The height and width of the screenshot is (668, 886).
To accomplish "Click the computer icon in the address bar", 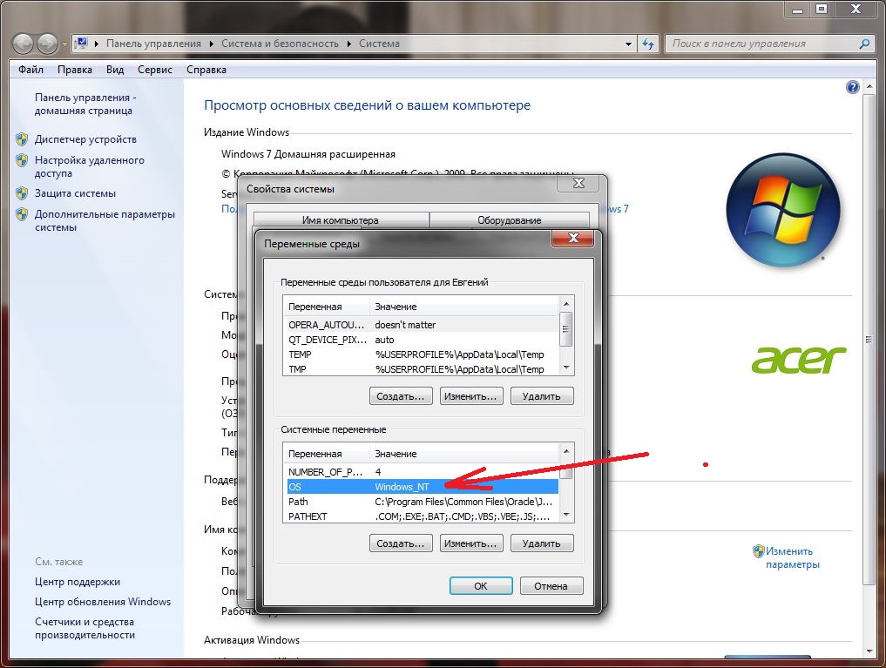I will point(81,44).
